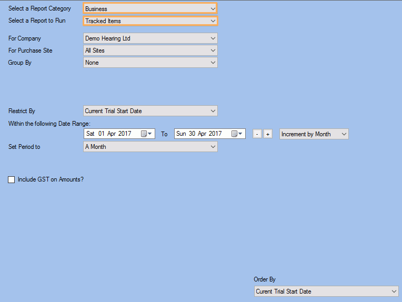This screenshot has width=402, height=302.
Task: Click the Within the following Date Range label
Action: pyautogui.click(x=49, y=124)
